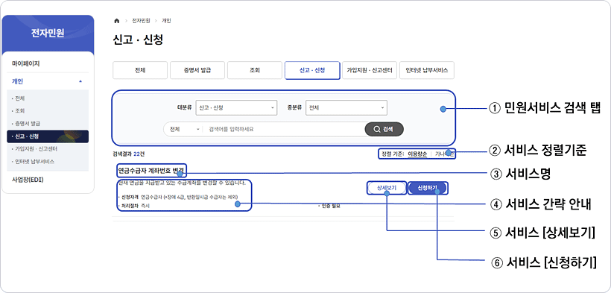Image resolution: width=611 pixels, height=293 pixels.
Task: Switch to 인터넷 납부서비스 tab
Action: coord(427,71)
